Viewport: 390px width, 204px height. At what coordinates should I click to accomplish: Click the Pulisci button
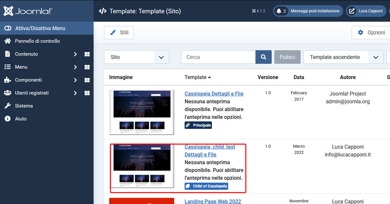tap(287, 57)
